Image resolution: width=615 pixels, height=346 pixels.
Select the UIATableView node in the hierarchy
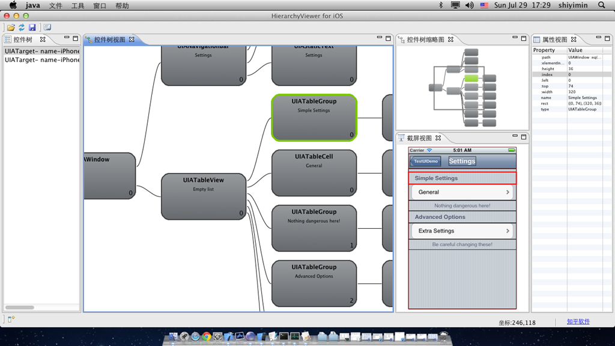coord(204,196)
